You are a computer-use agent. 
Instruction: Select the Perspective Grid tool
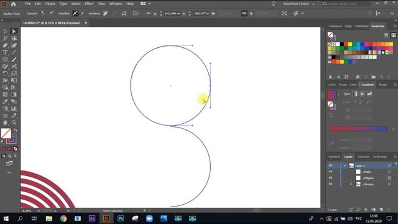tap(14, 88)
